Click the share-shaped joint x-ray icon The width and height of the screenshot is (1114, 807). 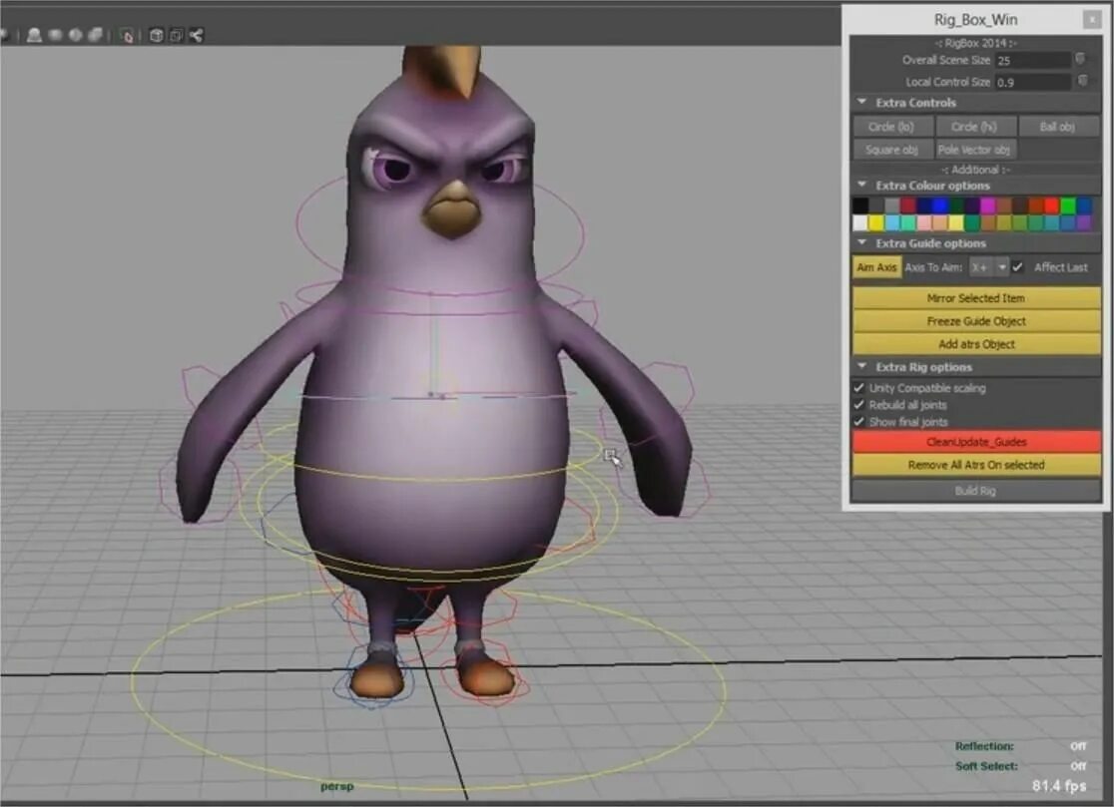(196, 36)
